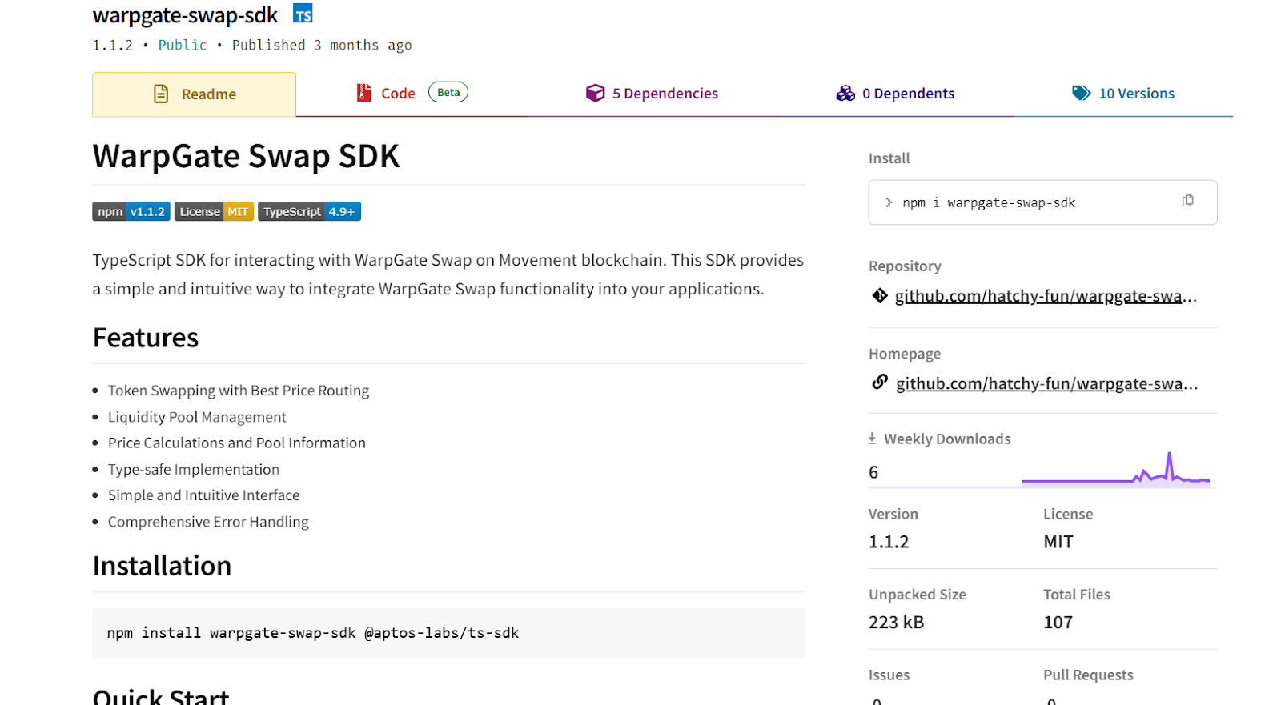The height and width of the screenshot is (705, 1281).
Task: Click the Versions tags icon
Action: 1081,94
